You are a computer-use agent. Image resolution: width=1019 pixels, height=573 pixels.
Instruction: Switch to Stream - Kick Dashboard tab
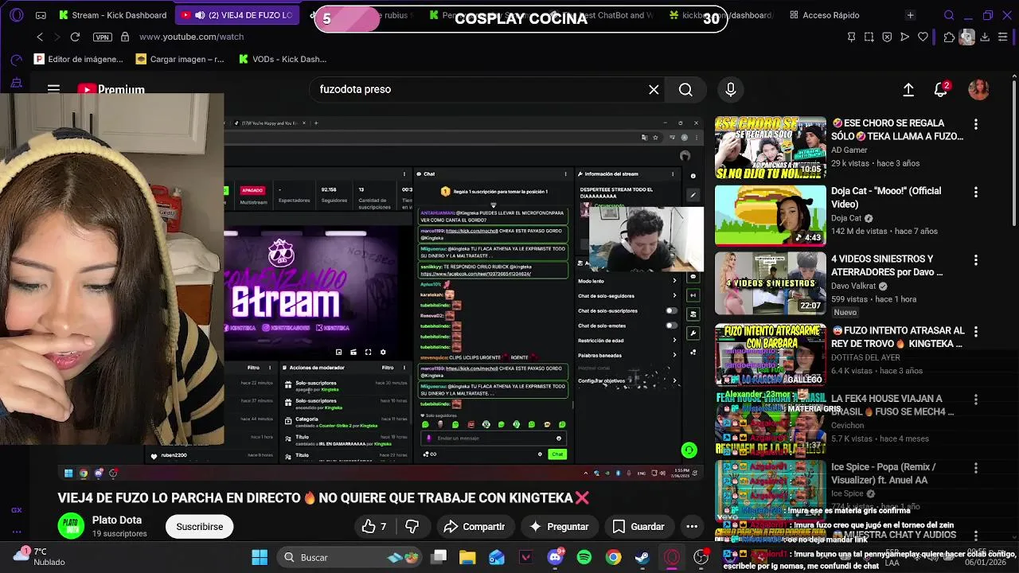click(111, 15)
